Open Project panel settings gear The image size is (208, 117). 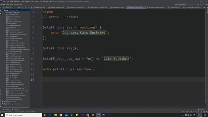pyautogui.click(x=25, y=7)
